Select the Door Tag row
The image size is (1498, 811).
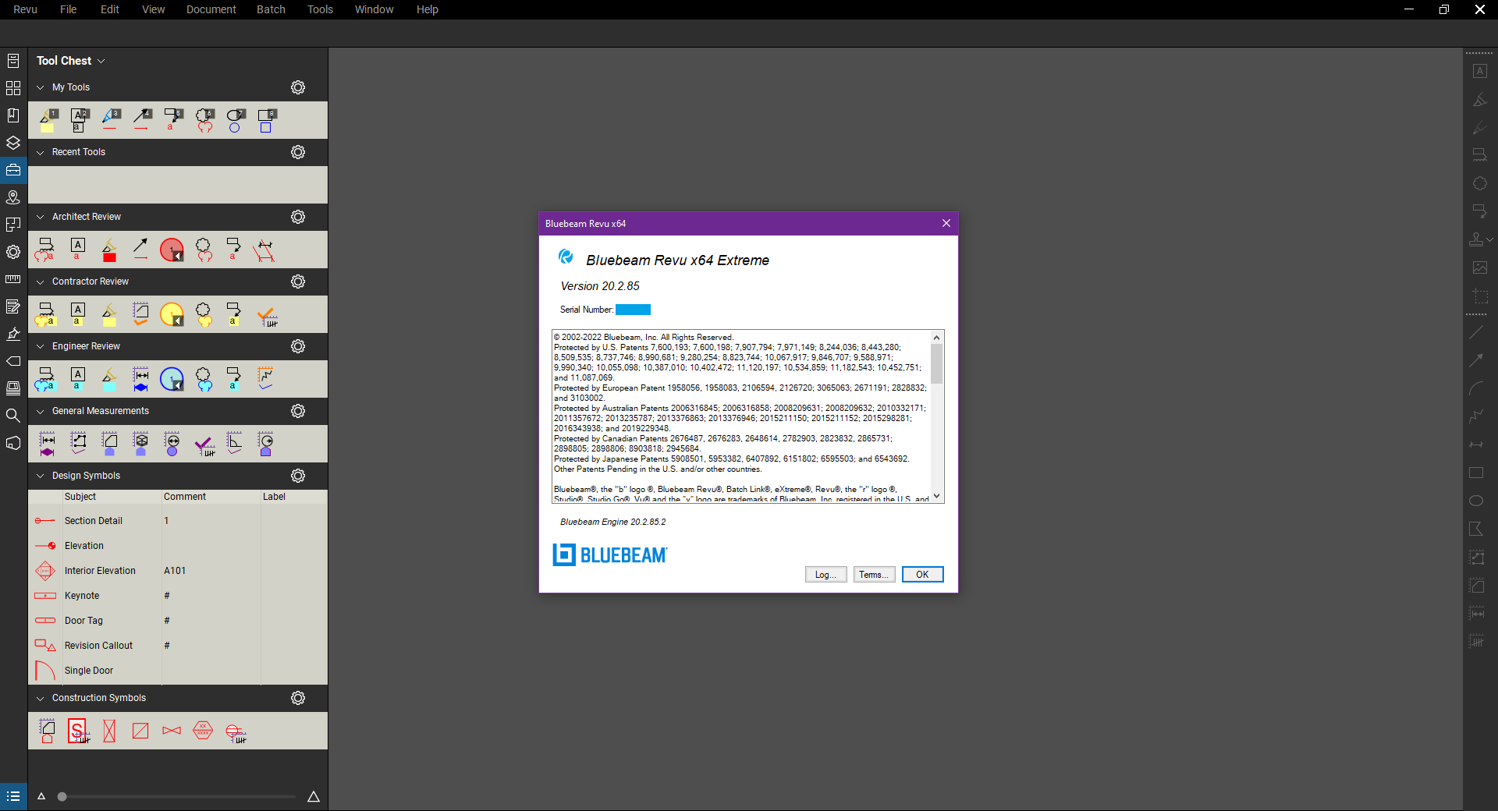[178, 621]
